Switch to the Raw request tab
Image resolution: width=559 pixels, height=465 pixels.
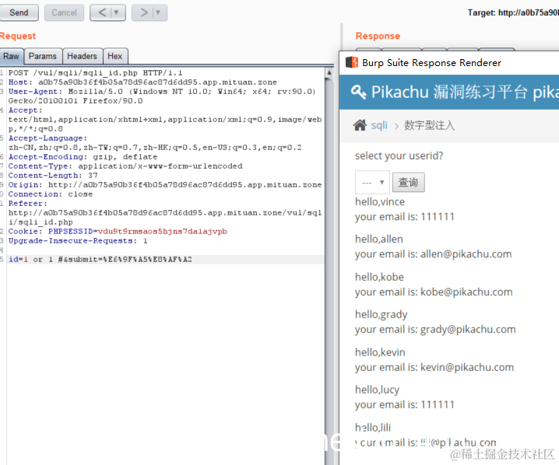(x=12, y=56)
